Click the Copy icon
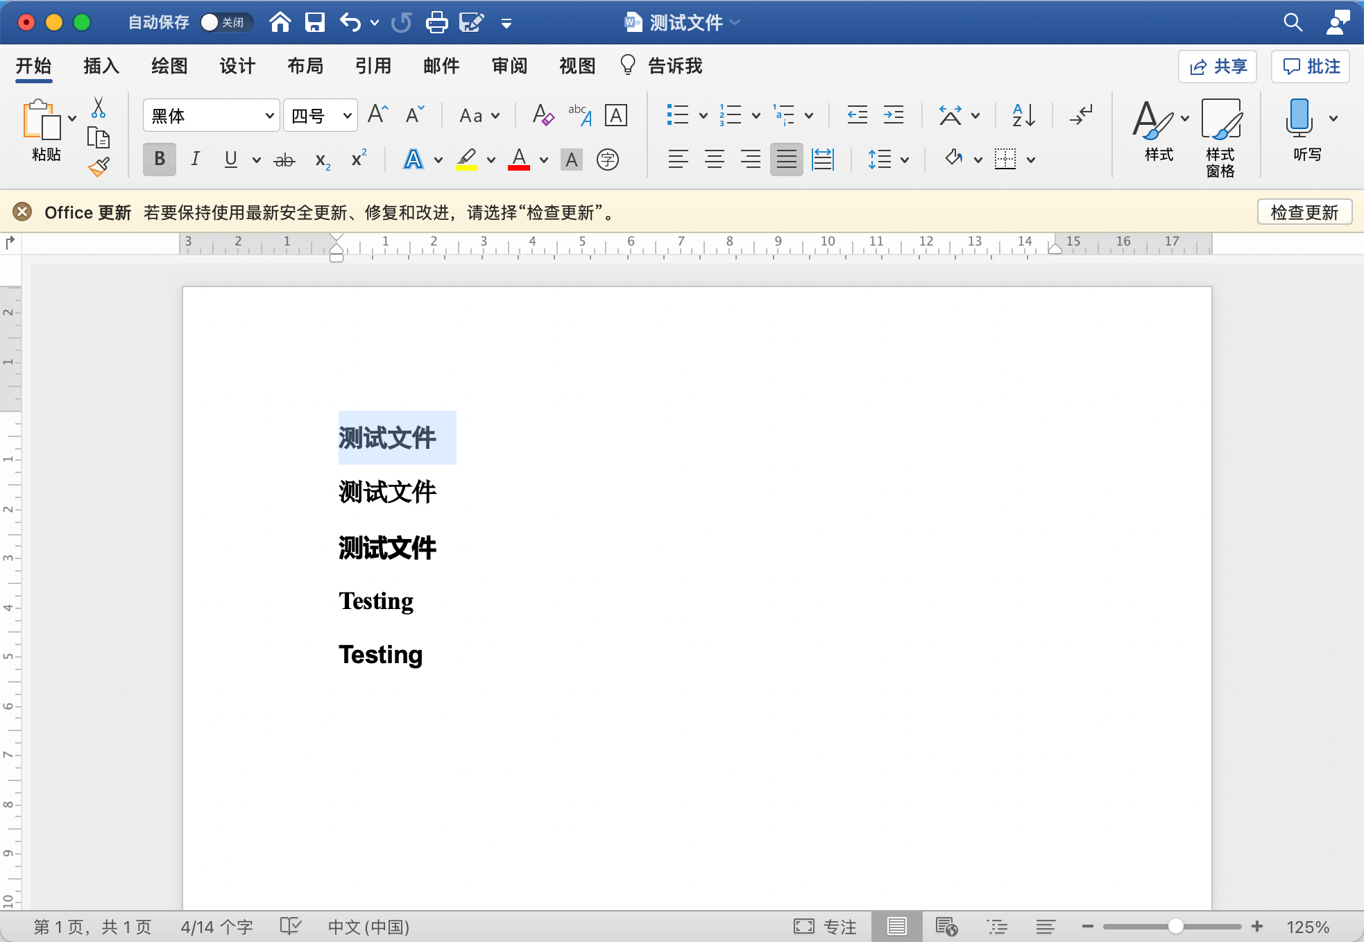Viewport: 1364px width, 942px height. pyautogui.click(x=99, y=138)
